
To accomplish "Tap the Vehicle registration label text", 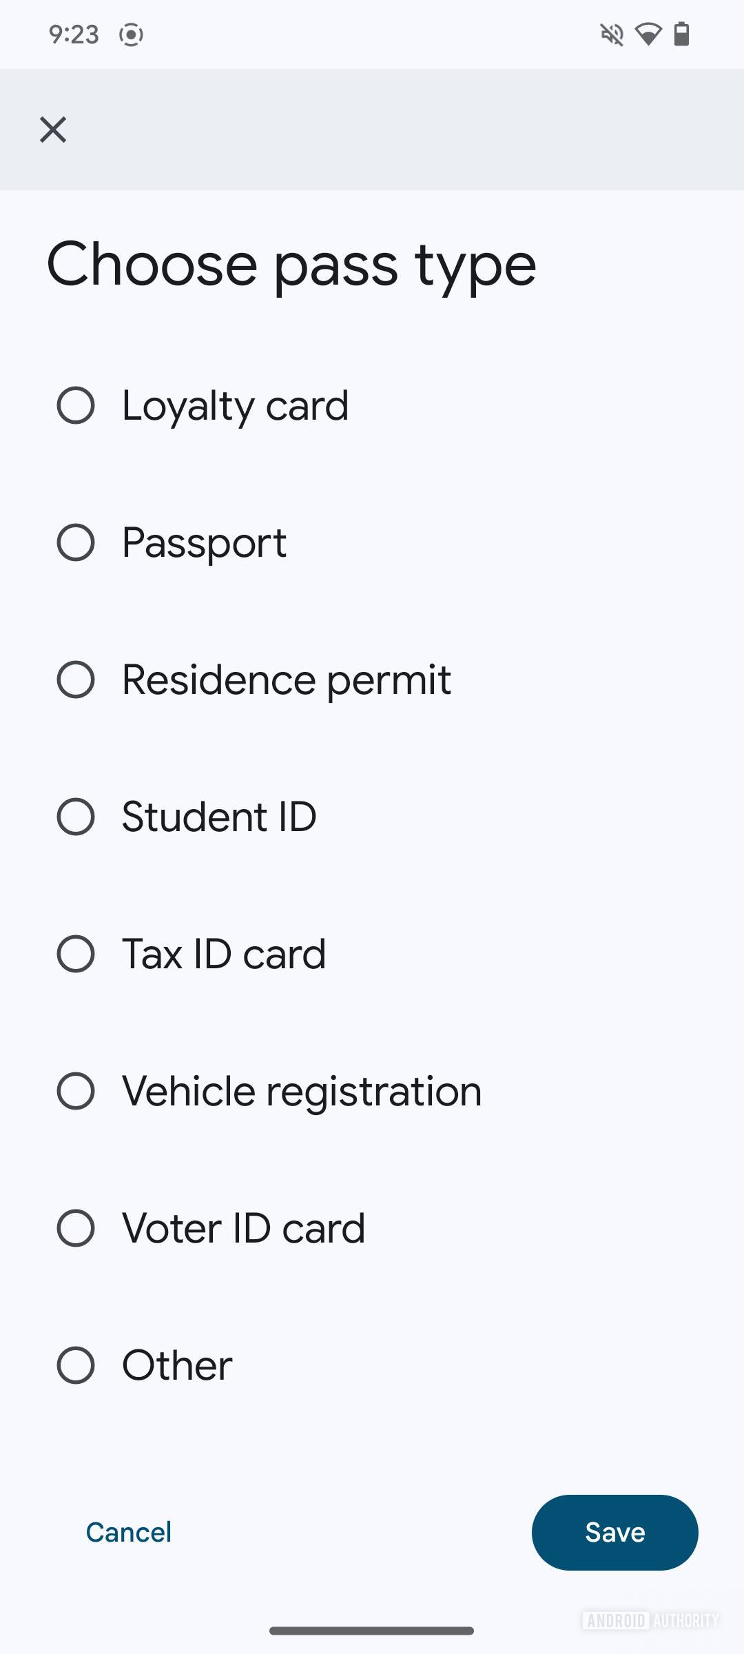I will [302, 1092].
